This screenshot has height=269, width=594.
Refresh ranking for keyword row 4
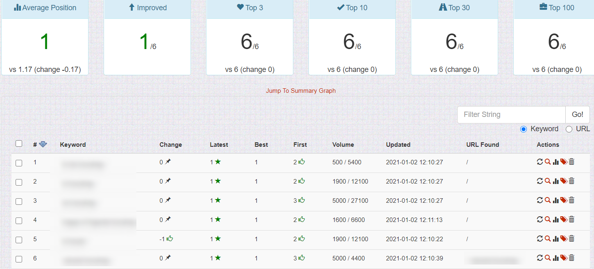click(540, 220)
